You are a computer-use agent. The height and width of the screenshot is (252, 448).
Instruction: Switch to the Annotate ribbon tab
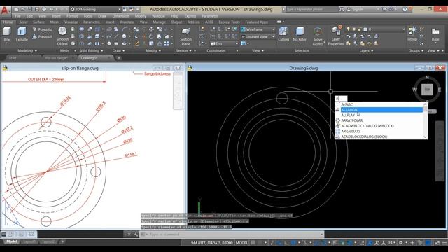pos(127,22)
